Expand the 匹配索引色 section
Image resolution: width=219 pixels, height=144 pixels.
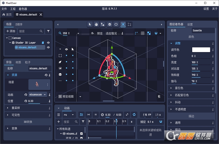coord(171,95)
